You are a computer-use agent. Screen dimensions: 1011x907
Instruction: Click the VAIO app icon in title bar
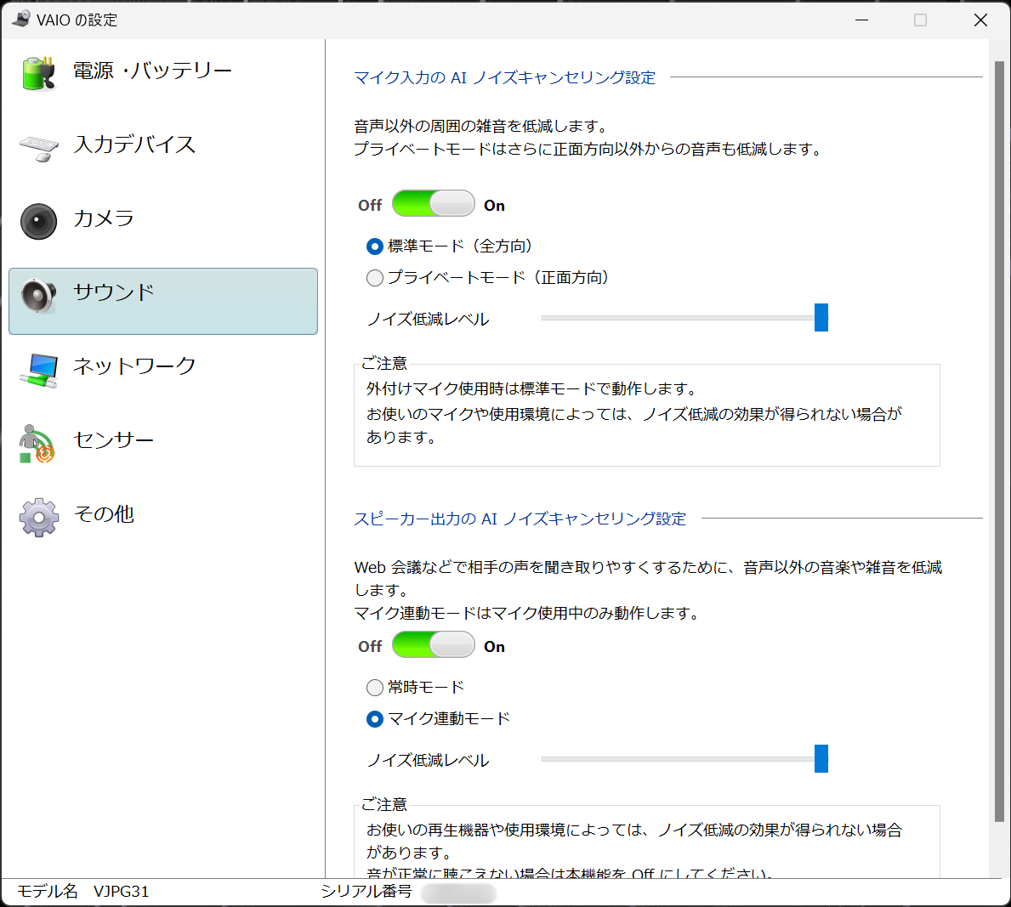tap(20, 19)
